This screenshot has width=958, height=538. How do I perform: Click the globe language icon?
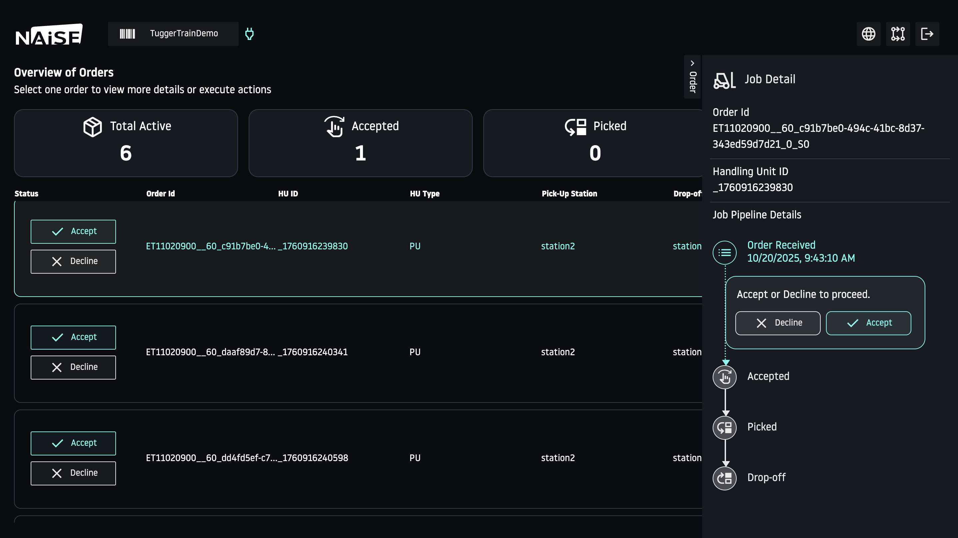(868, 34)
